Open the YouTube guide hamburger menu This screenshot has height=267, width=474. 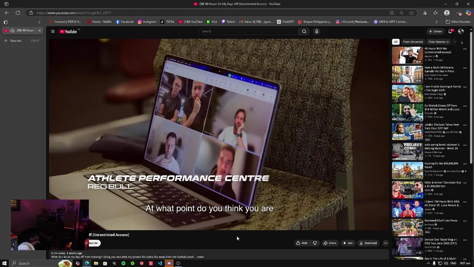(x=53, y=32)
